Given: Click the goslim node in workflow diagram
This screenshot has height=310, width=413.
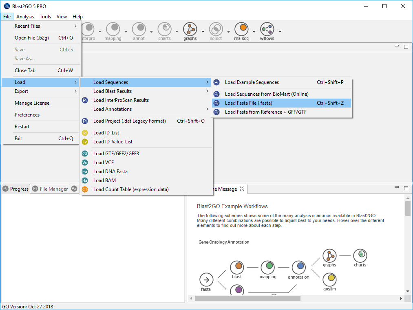Looking at the screenshot, I should [x=329, y=279].
